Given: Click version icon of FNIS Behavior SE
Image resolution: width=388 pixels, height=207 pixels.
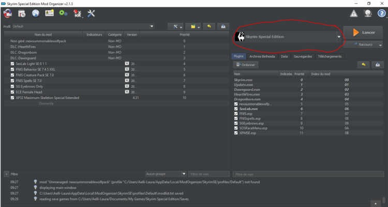Looking at the screenshot, I should [127, 69].
